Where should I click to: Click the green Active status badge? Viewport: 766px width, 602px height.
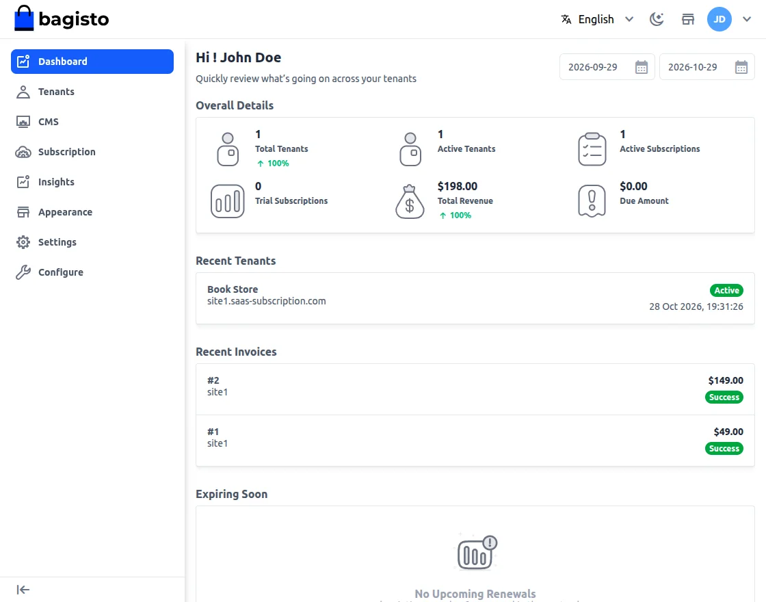pos(726,290)
